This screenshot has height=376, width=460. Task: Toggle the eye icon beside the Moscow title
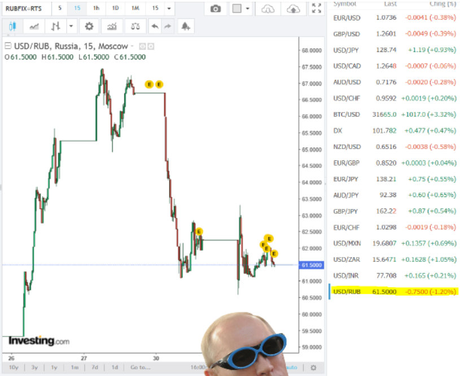[142, 46]
